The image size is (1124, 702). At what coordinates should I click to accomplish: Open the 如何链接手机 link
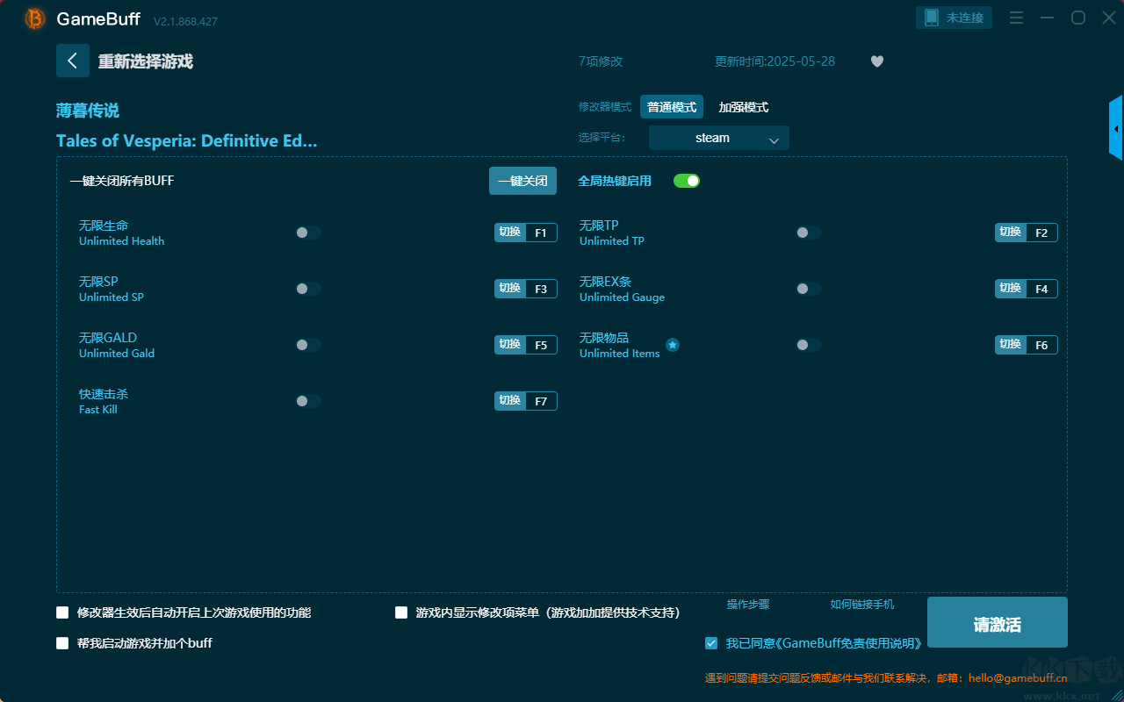(x=861, y=605)
